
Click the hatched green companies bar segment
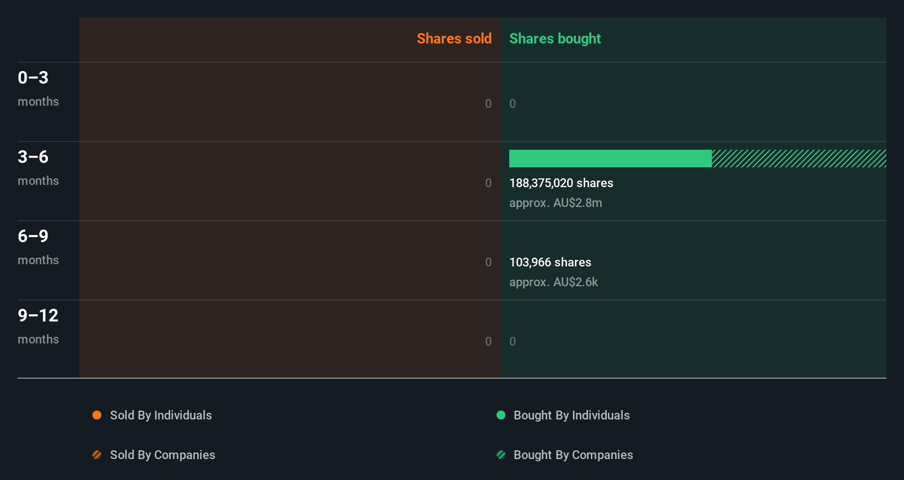click(799, 159)
